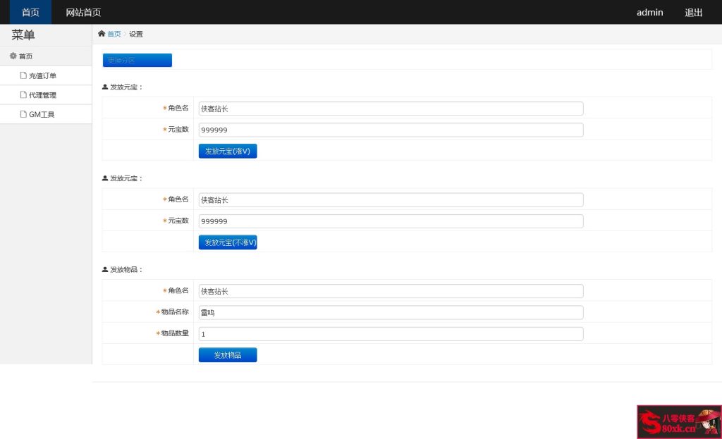Click the person icon before first 发放元宝 heading
Viewport: 722px width, 439px height.
pos(104,87)
